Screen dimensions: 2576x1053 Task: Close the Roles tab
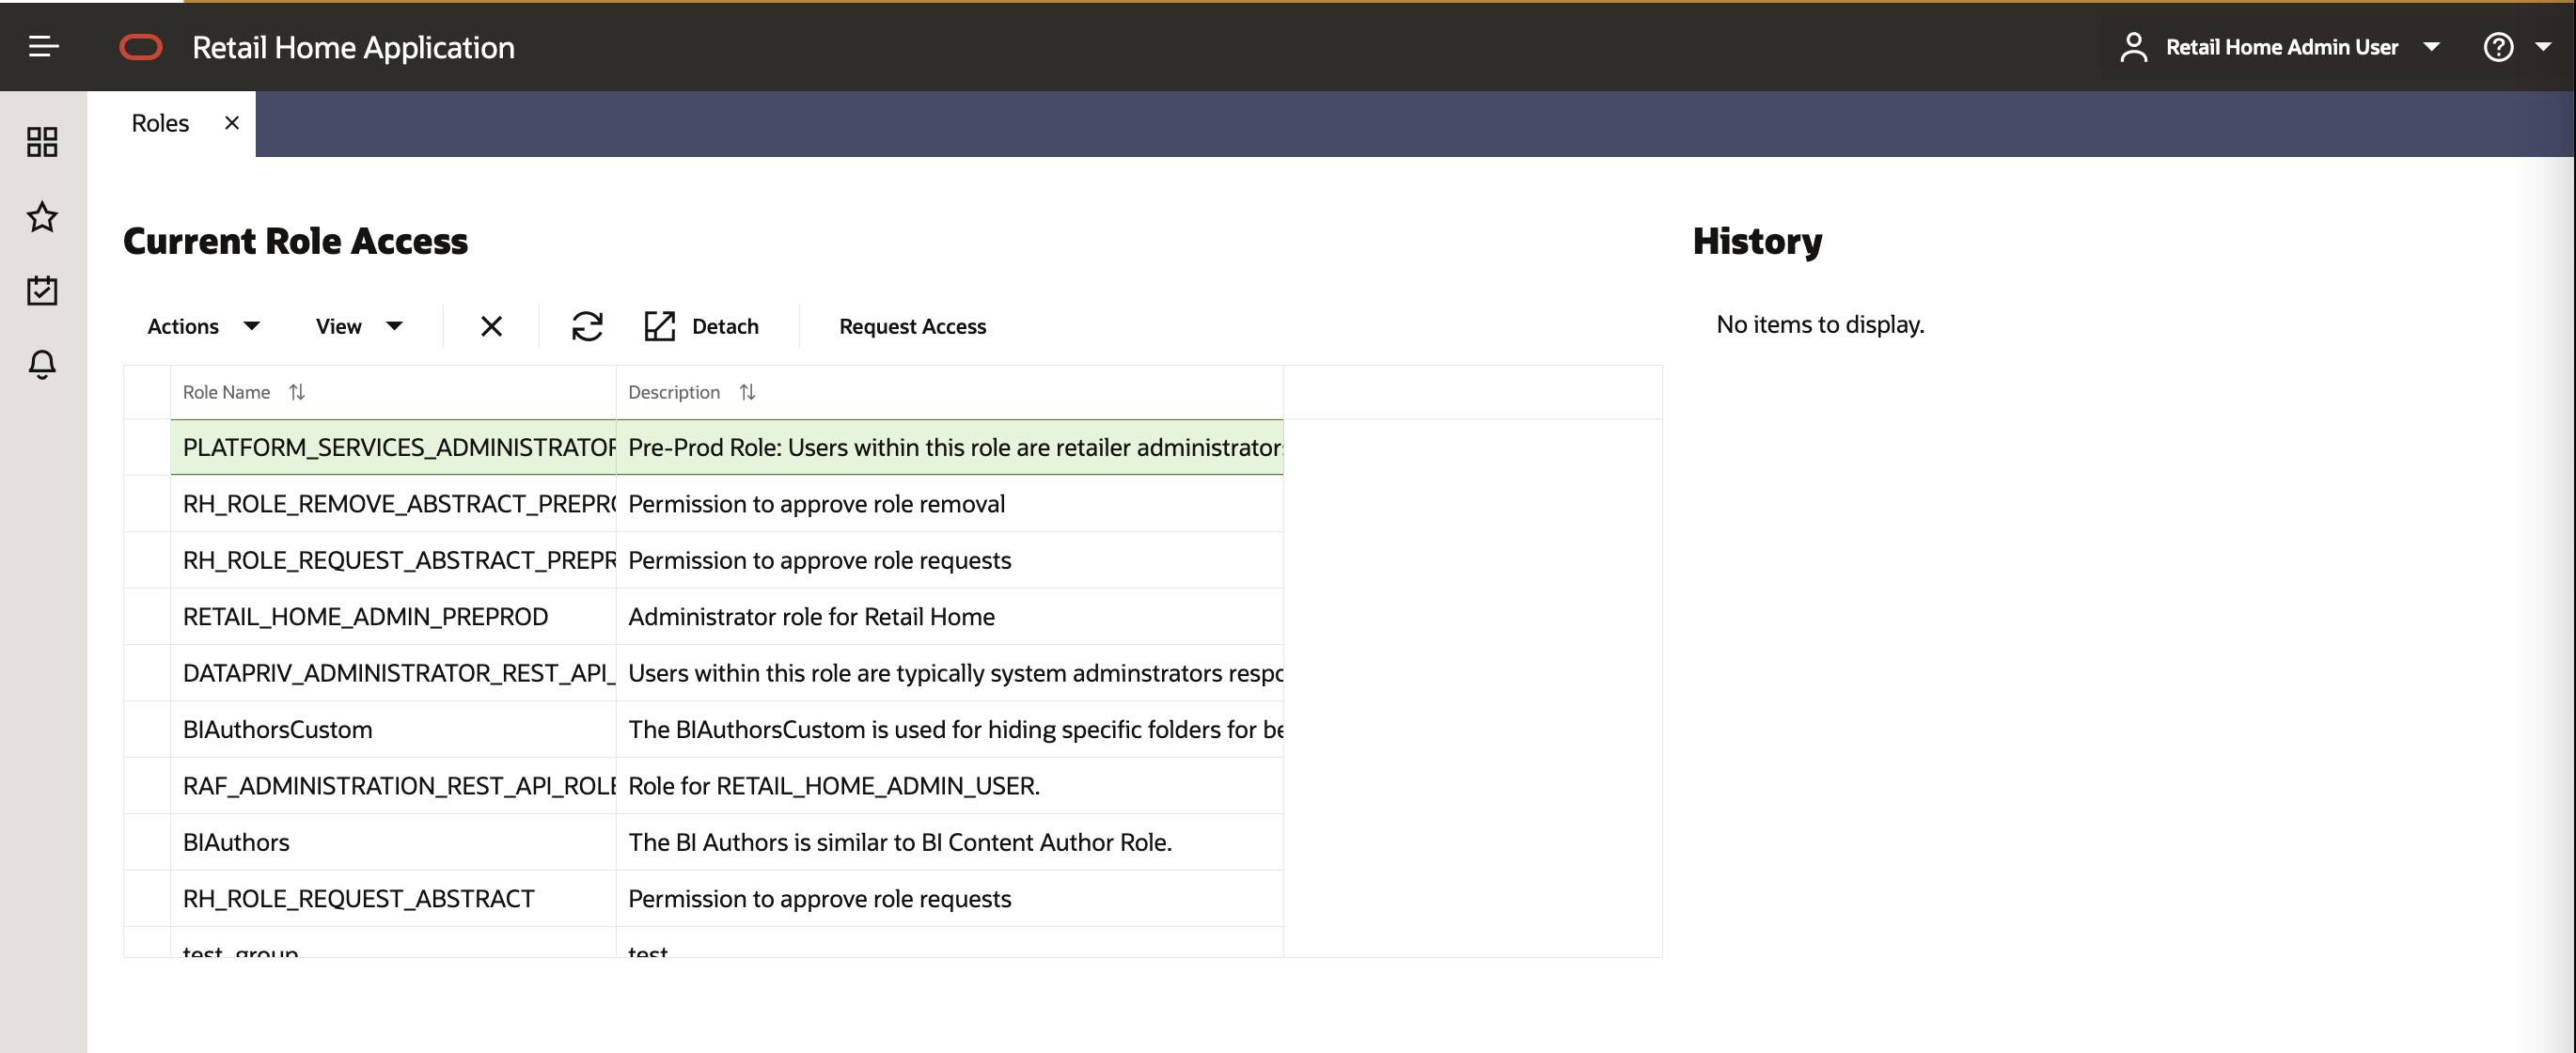232,123
